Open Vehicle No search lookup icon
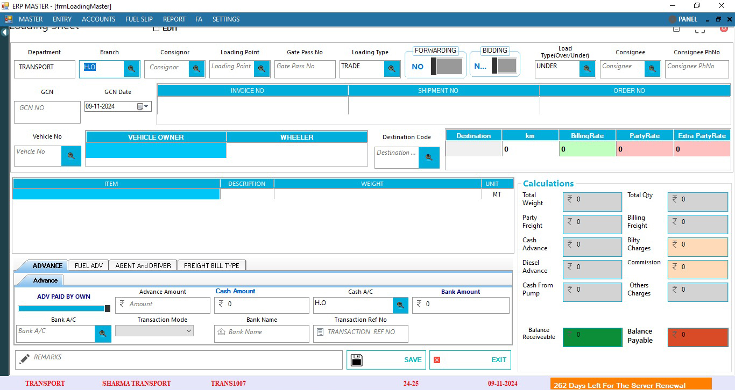 click(71, 156)
